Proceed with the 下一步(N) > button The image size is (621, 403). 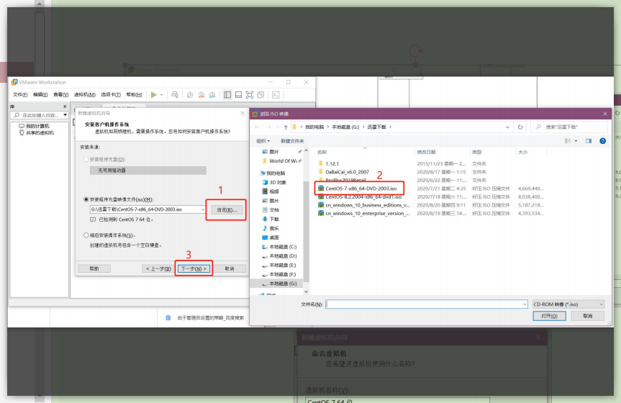coord(194,268)
